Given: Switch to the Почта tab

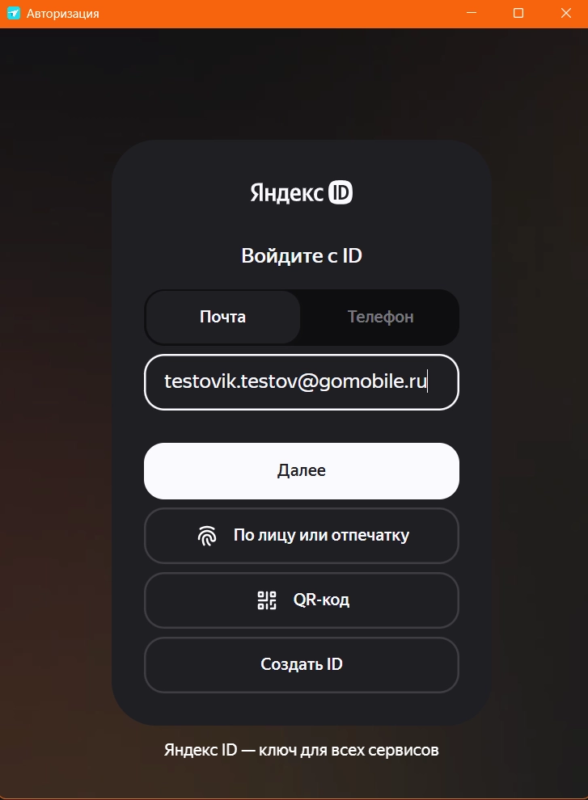Looking at the screenshot, I should [x=222, y=318].
